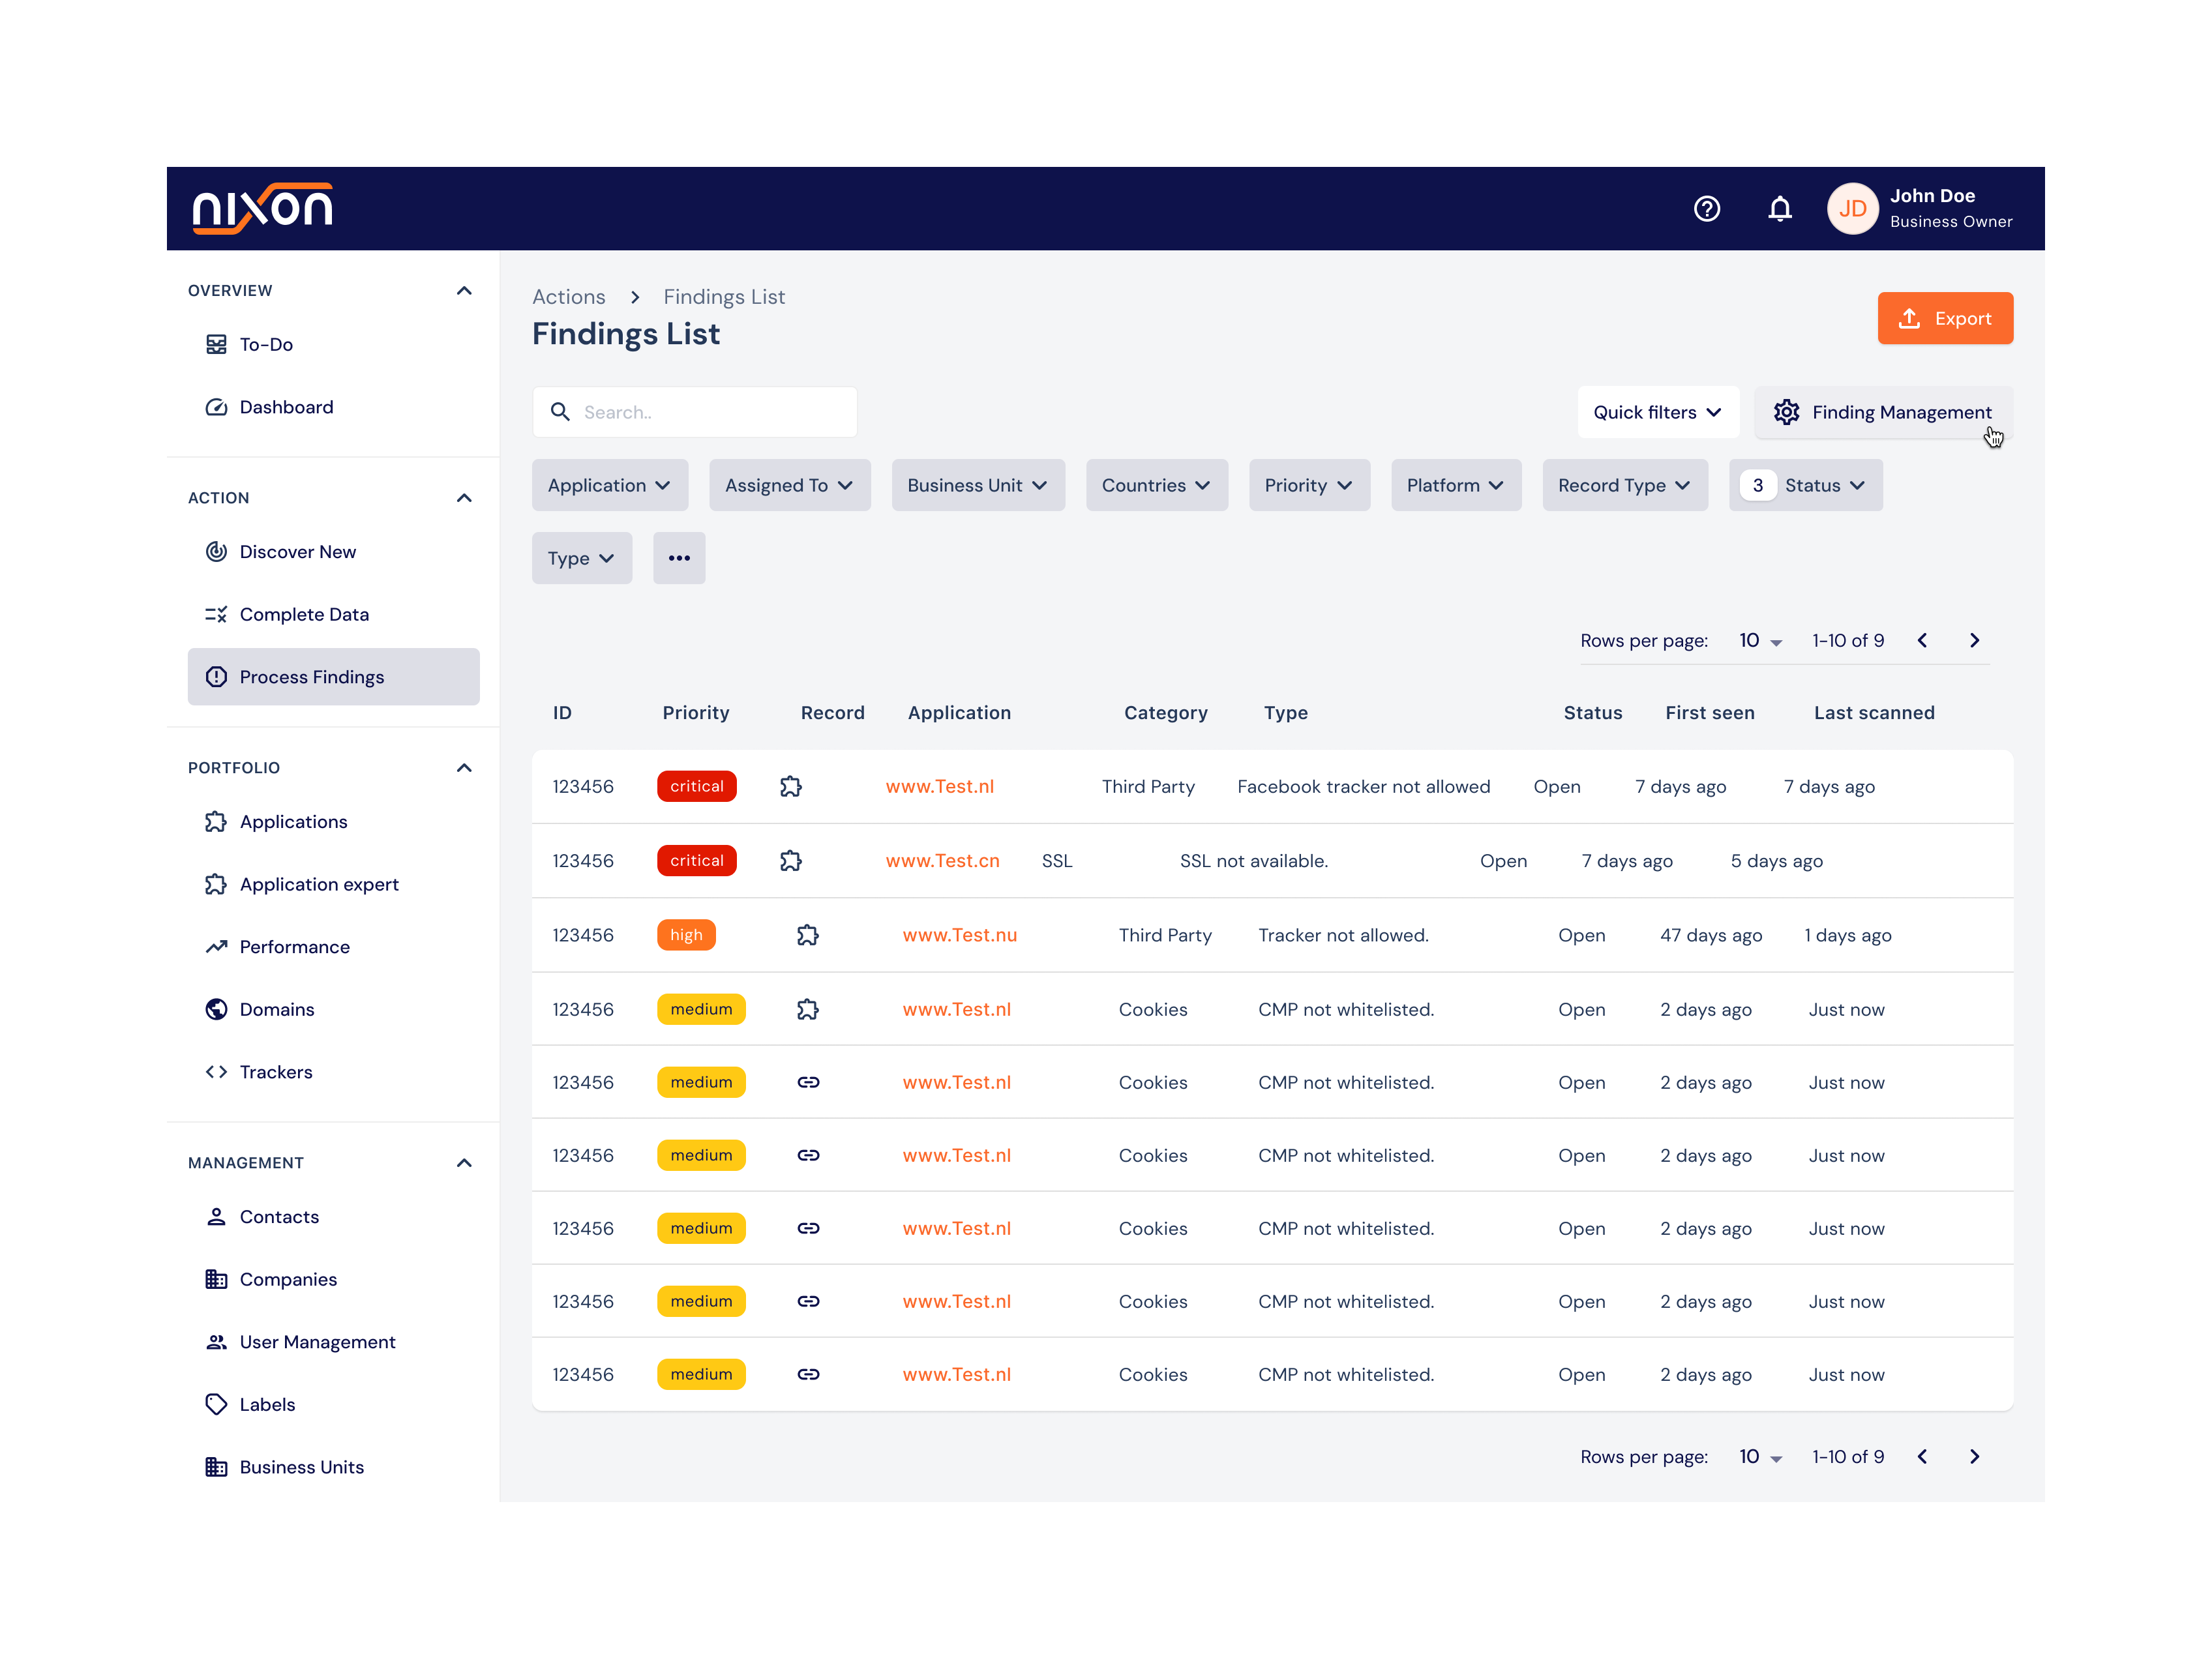Viewport: 2212px width, 1669px height.
Task: Click the JD user avatar
Action: 1852,208
